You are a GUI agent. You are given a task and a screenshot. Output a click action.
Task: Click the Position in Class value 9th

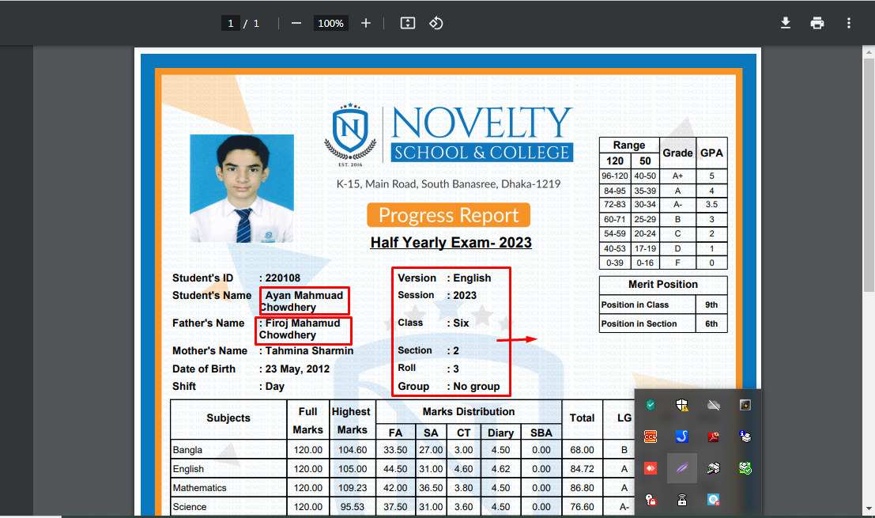click(x=711, y=304)
